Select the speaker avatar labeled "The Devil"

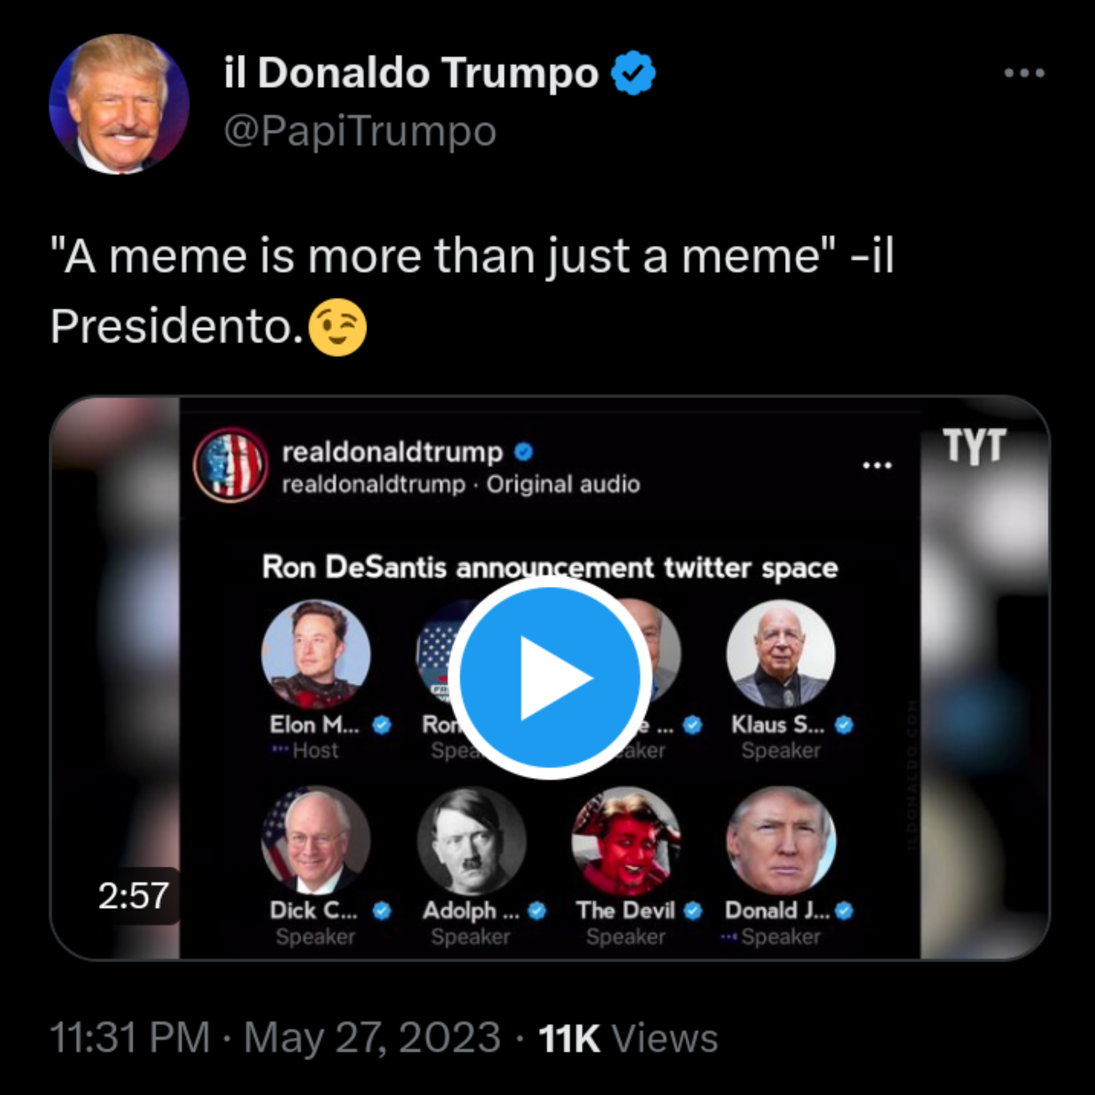(626, 840)
